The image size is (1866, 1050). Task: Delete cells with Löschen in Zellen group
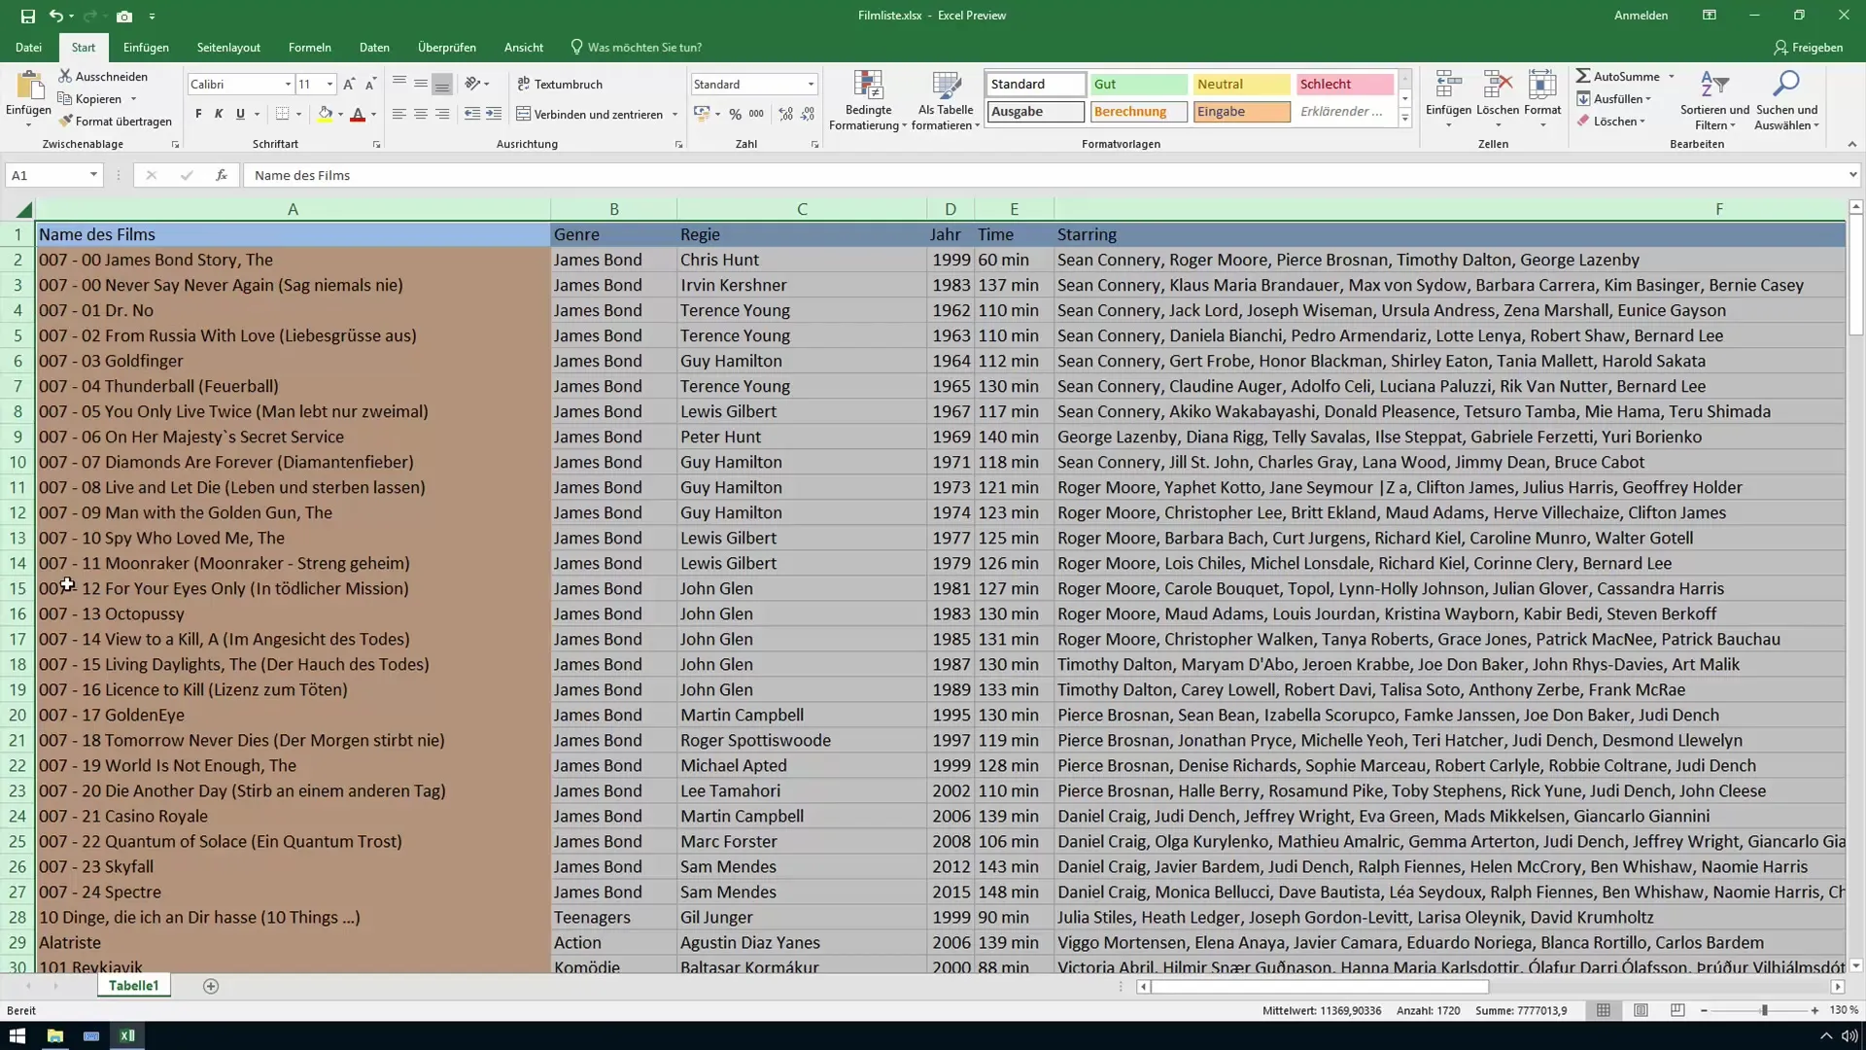coord(1497,100)
